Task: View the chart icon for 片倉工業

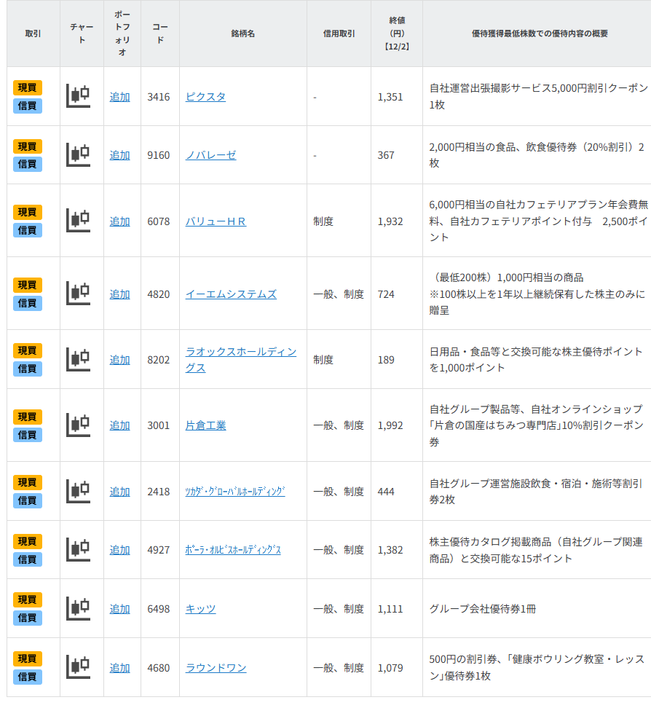Action: [79, 425]
